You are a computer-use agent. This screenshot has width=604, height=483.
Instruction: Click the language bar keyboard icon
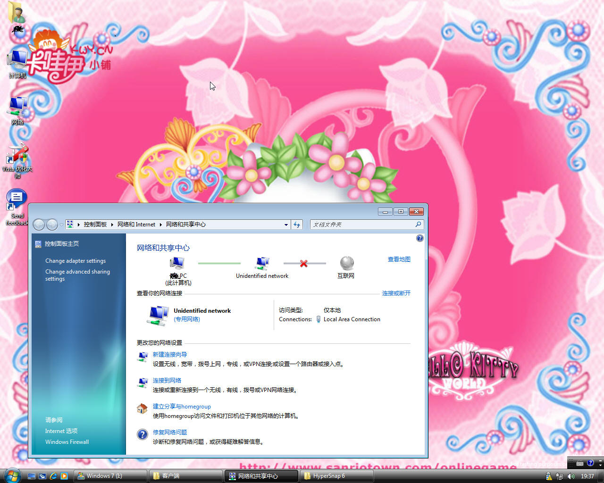[580, 463]
